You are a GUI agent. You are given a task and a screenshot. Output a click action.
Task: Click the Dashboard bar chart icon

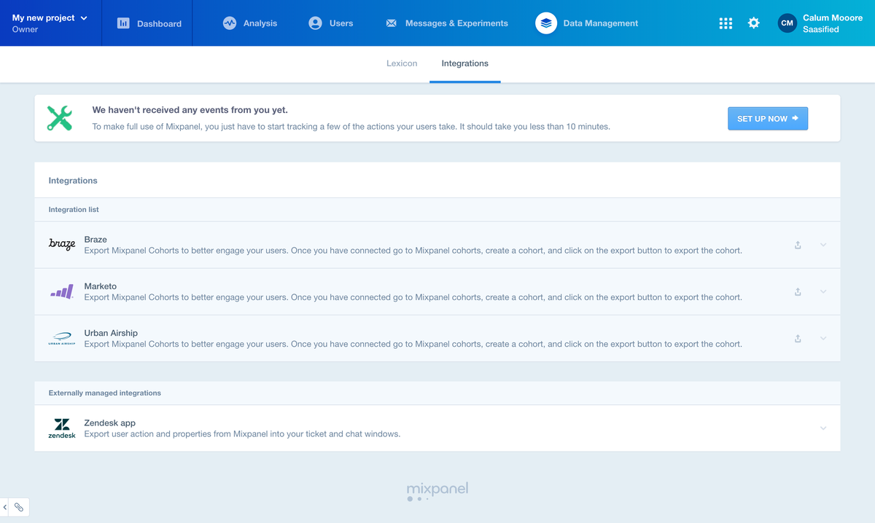[123, 23]
